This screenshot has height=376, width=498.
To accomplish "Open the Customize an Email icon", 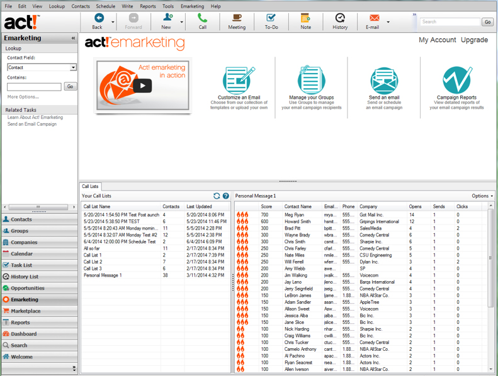I will click(239, 80).
